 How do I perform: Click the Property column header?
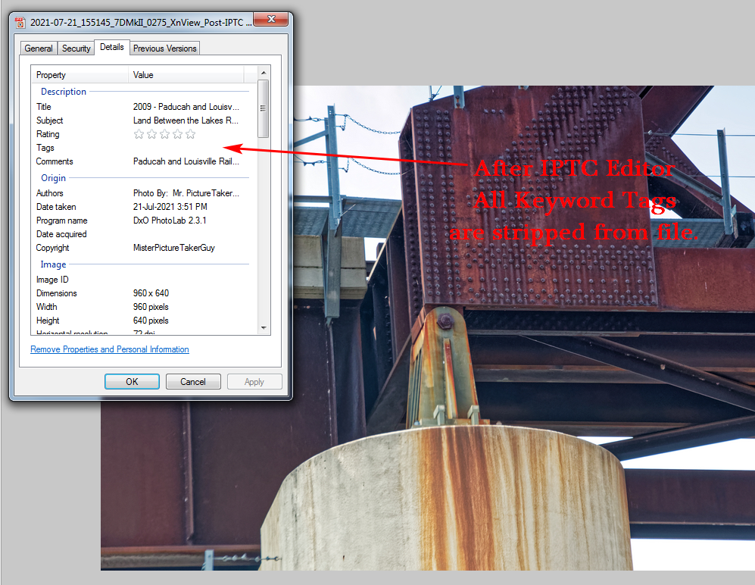coord(80,75)
